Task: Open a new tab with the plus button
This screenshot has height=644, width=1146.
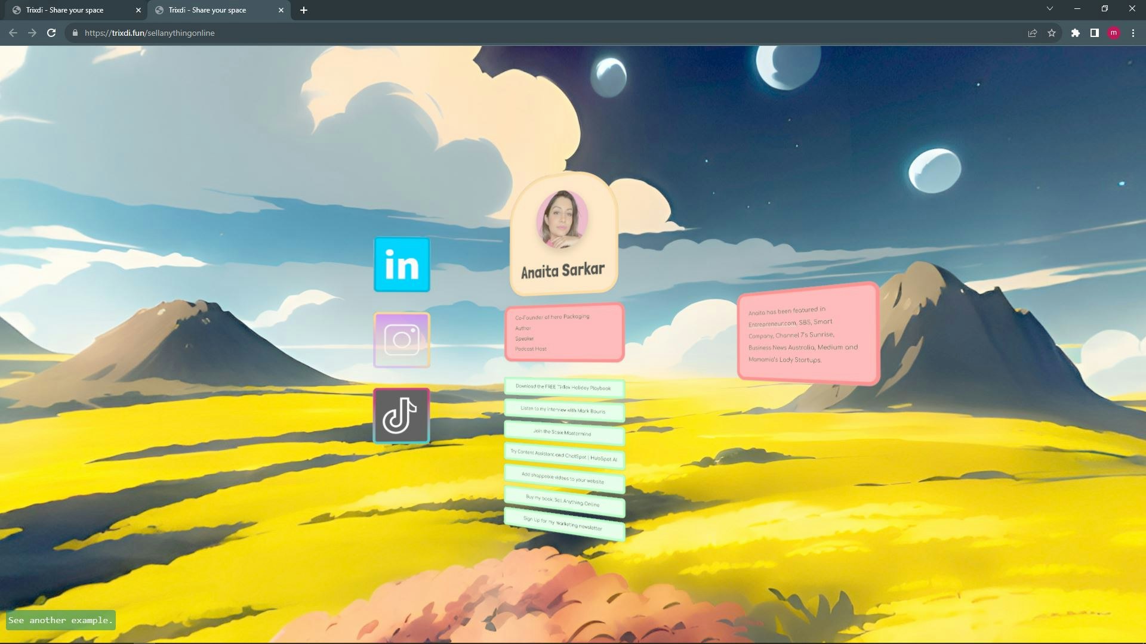Action: [x=304, y=10]
